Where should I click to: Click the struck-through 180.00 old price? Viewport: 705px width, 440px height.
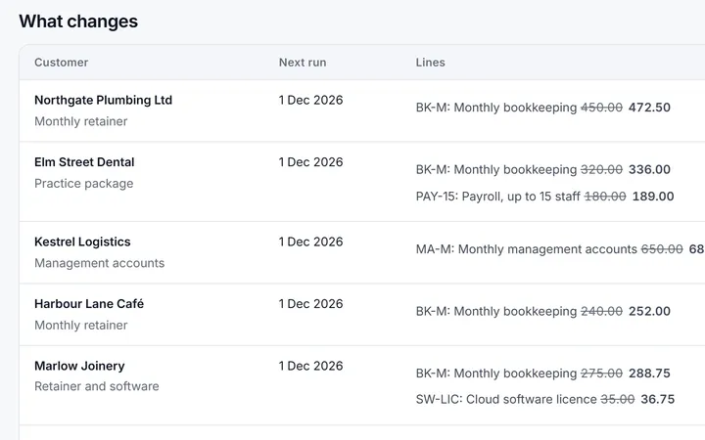coord(605,197)
